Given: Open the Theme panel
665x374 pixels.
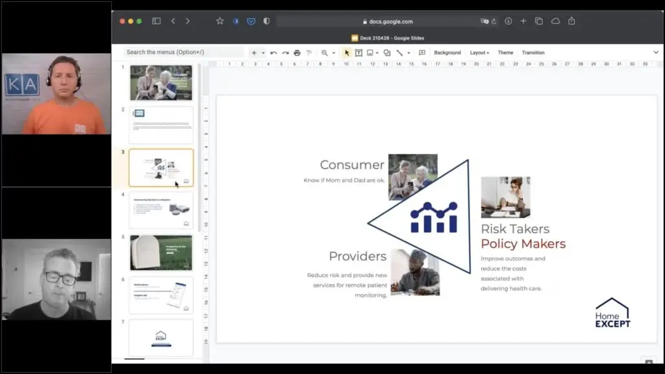Looking at the screenshot, I should click(x=505, y=53).
